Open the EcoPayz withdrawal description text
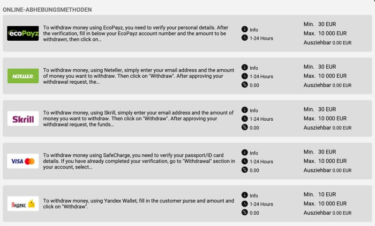375x226 pixels. tap(136, 33)
